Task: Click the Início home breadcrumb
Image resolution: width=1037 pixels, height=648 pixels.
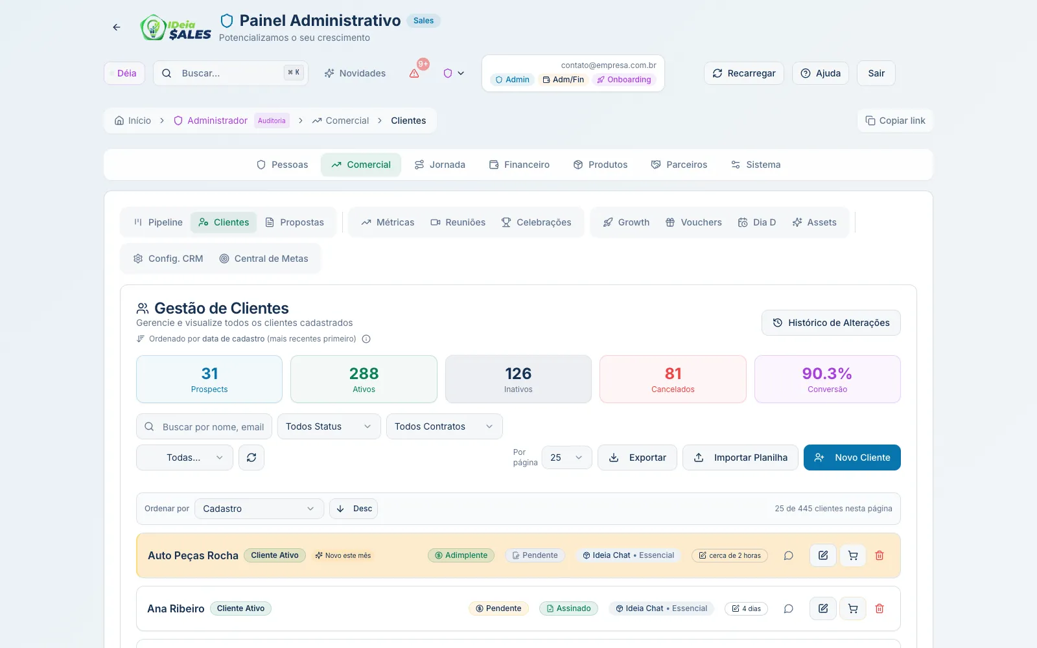Action: coord(133,121)
